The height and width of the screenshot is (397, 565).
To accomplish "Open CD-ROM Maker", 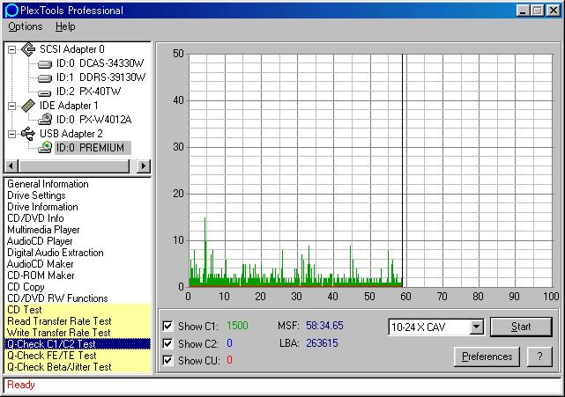I will 41,276.
